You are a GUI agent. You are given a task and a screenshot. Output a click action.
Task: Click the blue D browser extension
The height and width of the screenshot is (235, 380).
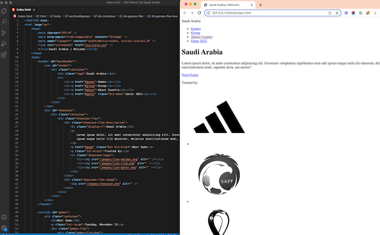[360, 13]
